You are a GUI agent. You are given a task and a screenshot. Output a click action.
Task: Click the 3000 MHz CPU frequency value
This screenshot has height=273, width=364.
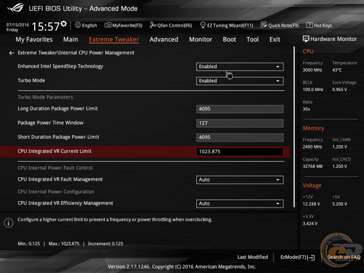tap(312, 70)
